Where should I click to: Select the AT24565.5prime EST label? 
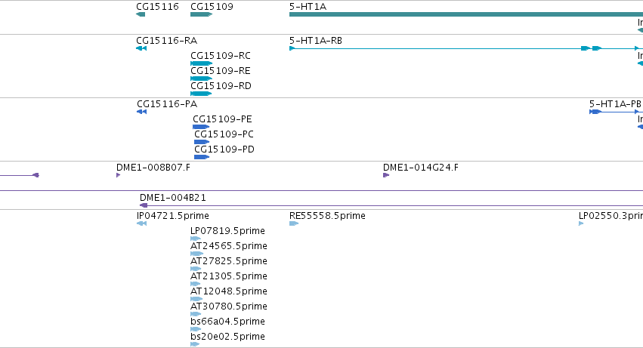tap(229, 246)
